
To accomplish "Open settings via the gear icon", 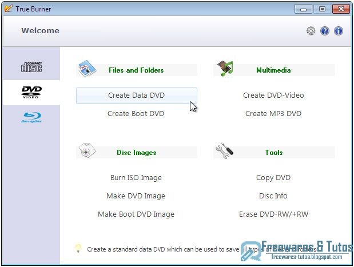I will (x=311, y=31).
